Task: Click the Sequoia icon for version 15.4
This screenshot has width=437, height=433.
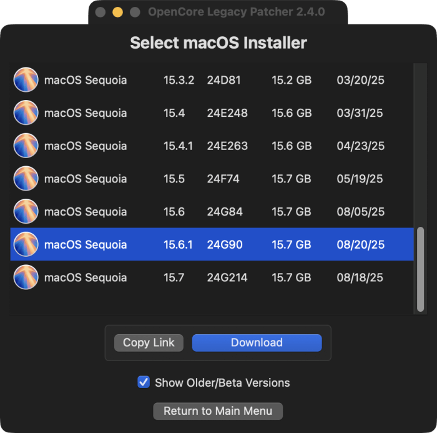Action: point(26,112)
